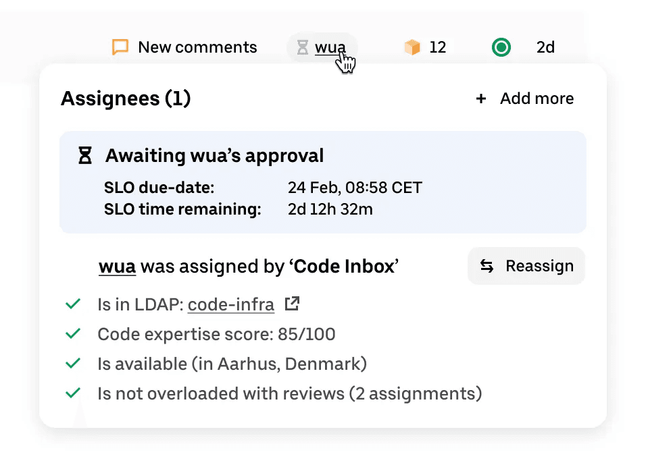Reassign the reviewer
Image resolution: width=646 pixels, height=467 pixels.
click(x=526, y=266)
